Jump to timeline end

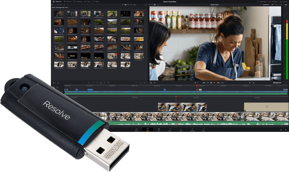point(218,83)
